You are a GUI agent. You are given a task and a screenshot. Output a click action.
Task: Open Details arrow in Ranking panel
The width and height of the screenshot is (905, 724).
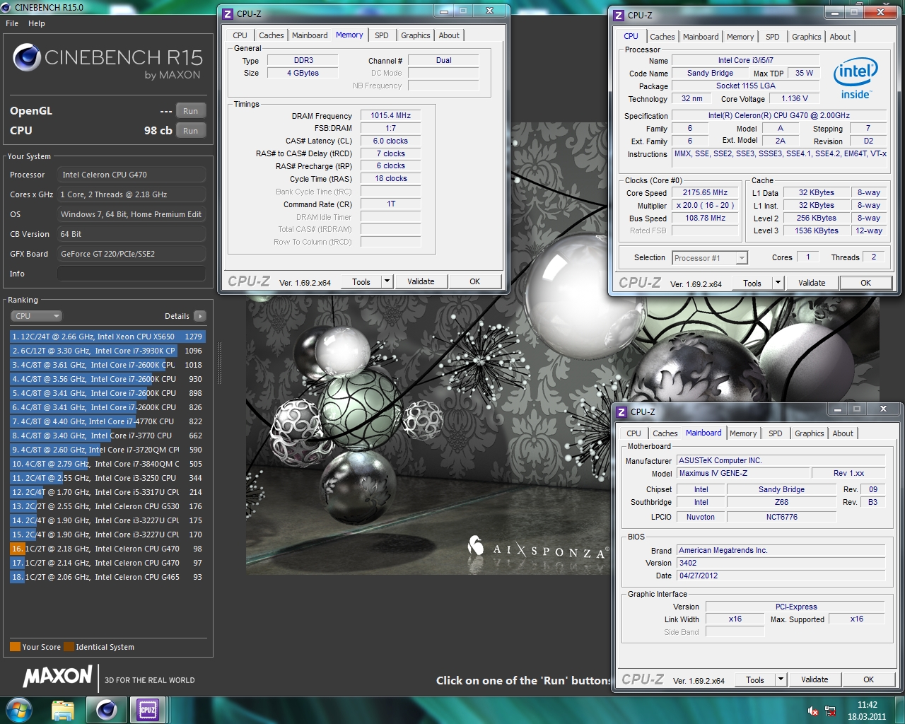[200, 316]
